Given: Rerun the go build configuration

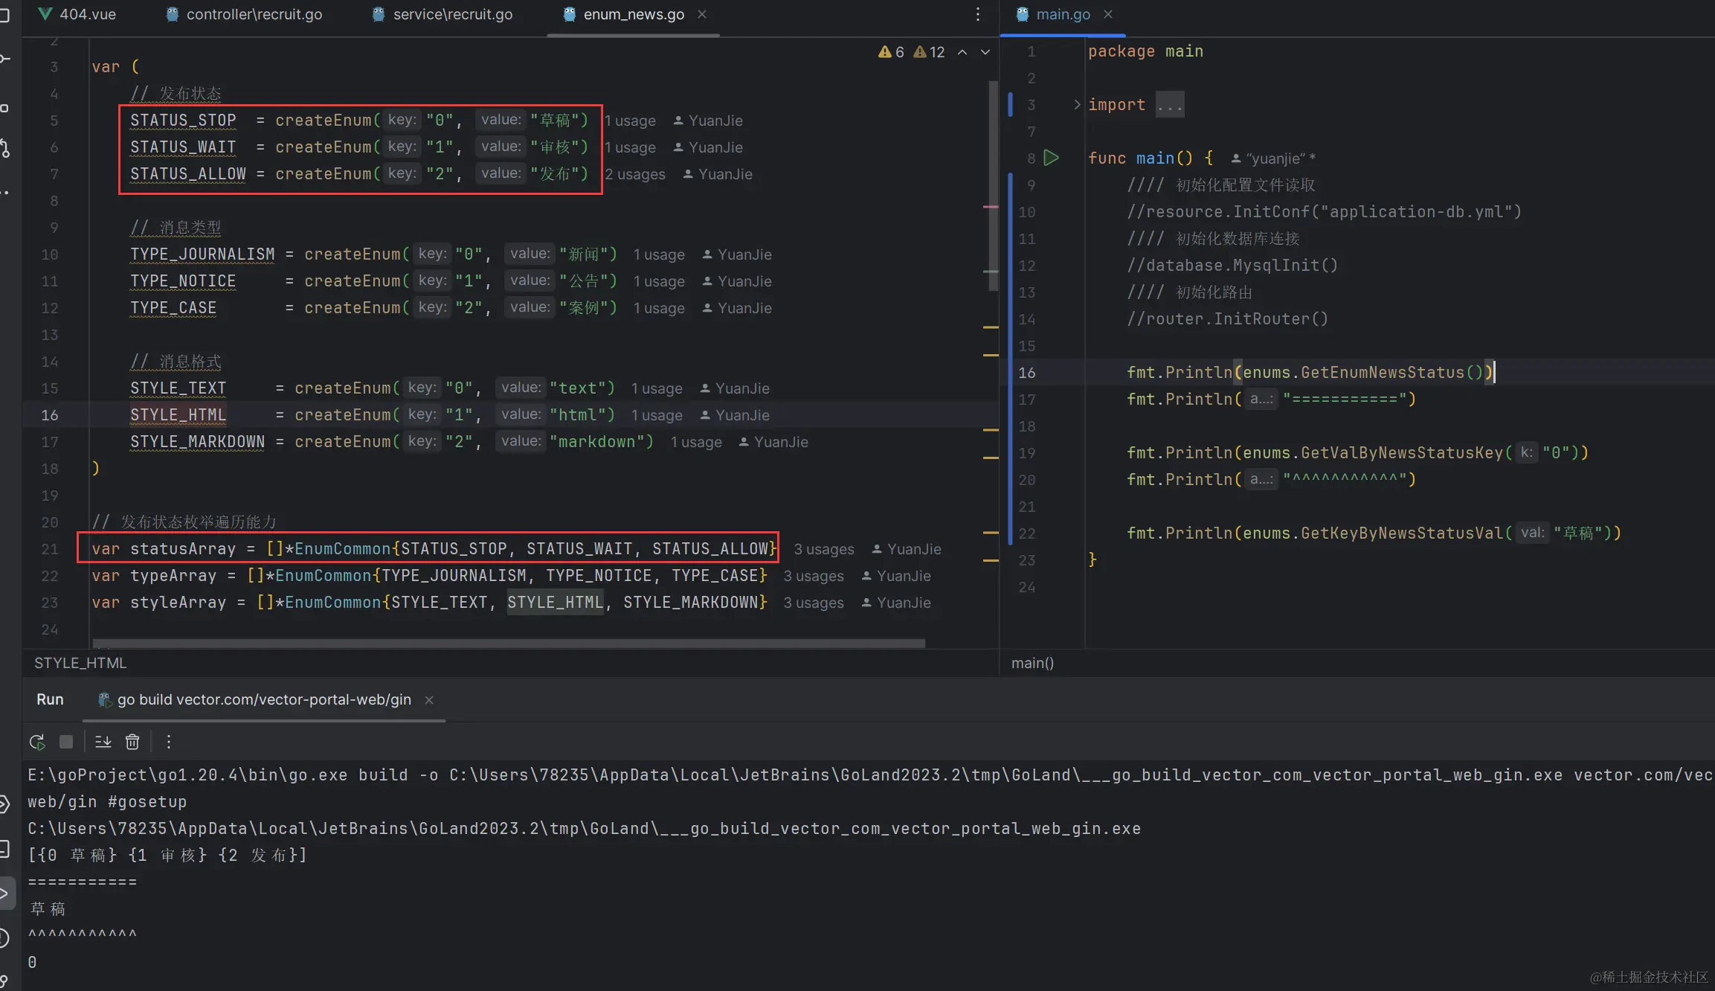Looking at the screenshot, I should click(x=37, y=742).
